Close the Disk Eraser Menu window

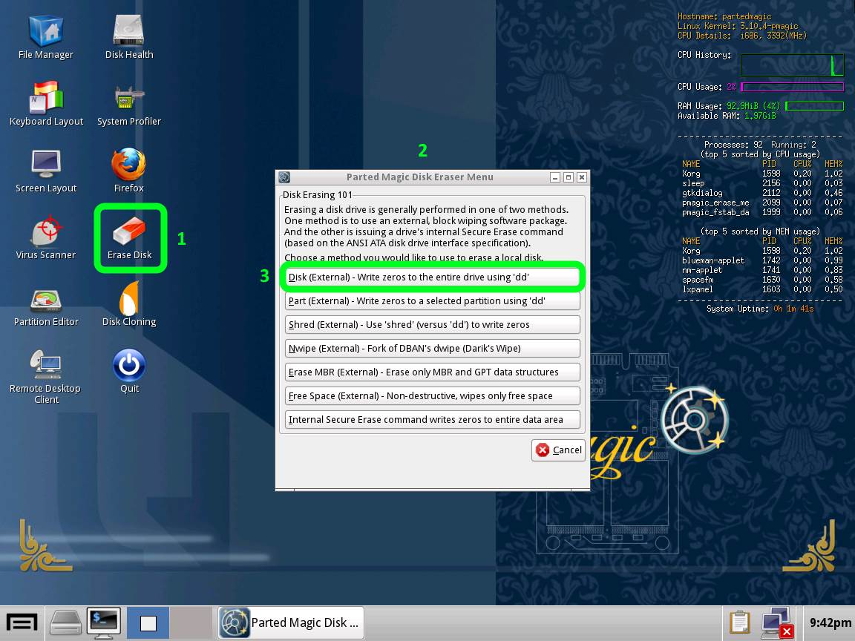pyautogui.click(x=582, y=177)
